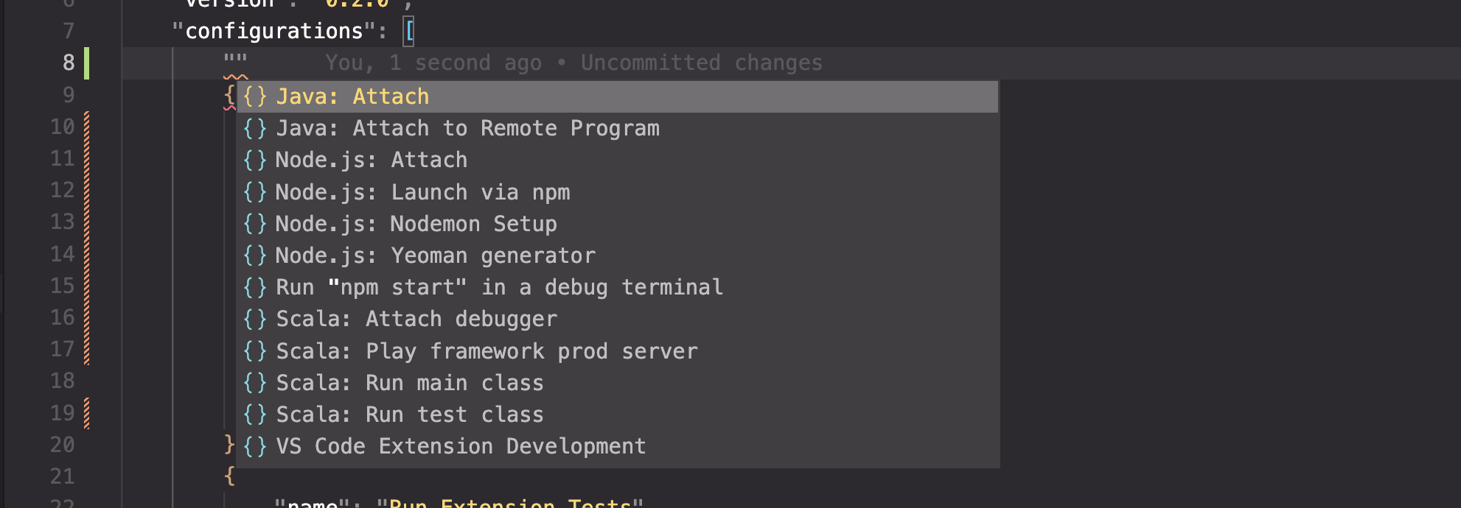The height and width of the screenshot is (508, 1461).
Task: Click the {} icon beside "Scala: Run main class"
Action: tap(256, 382)
